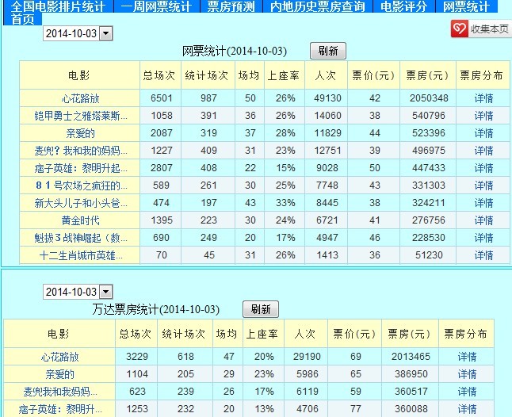Open 心花路放 link in 万达票房统计 table
This screenshot has width=512, height=417.
click(x=59, y=357)
